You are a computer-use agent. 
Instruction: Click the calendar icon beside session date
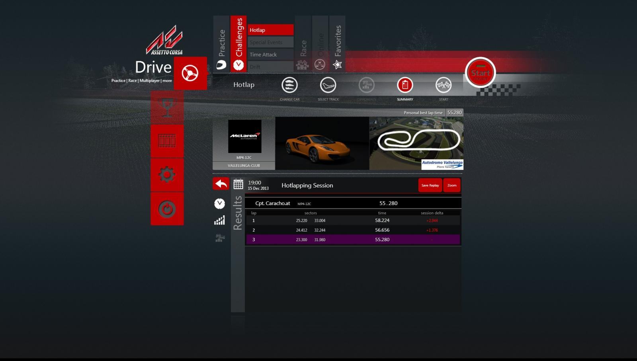coord(238,184)
